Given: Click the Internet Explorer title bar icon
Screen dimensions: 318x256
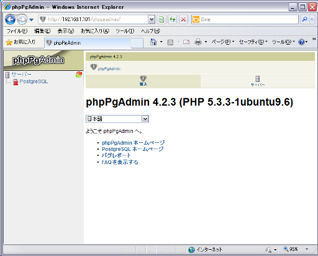Looking at the screenshot, I should (7, 7).
